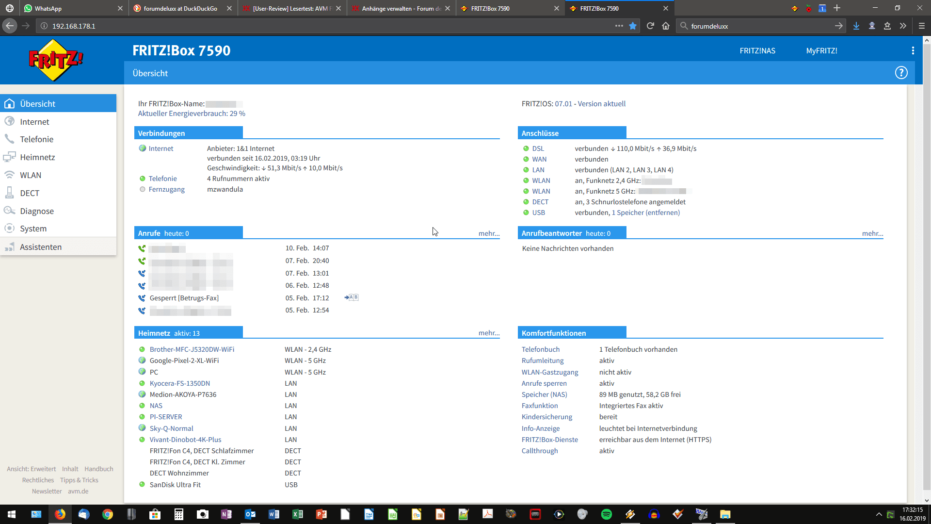931x524 pixels.
Task: Open Vivant-Dinobot-4K-Plus device link
Action: pyautogui.click(x=185, y=440)
